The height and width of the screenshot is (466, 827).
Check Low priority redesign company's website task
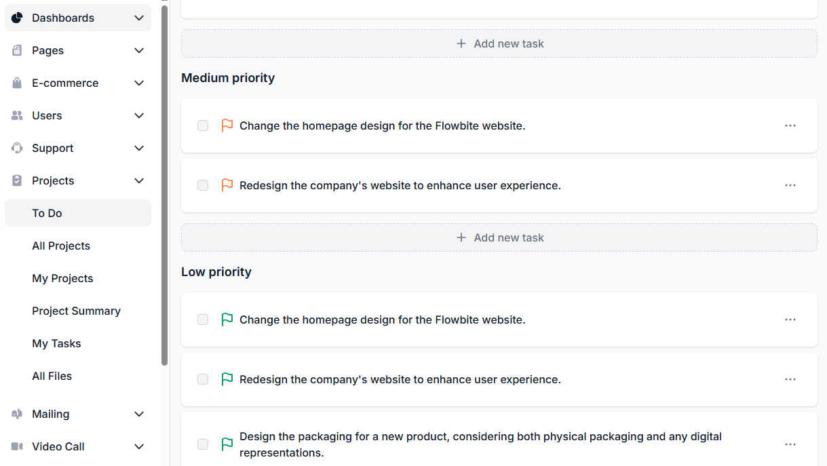click(203, 379)
